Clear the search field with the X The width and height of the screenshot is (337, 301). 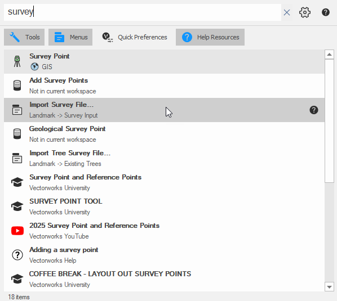287,12
